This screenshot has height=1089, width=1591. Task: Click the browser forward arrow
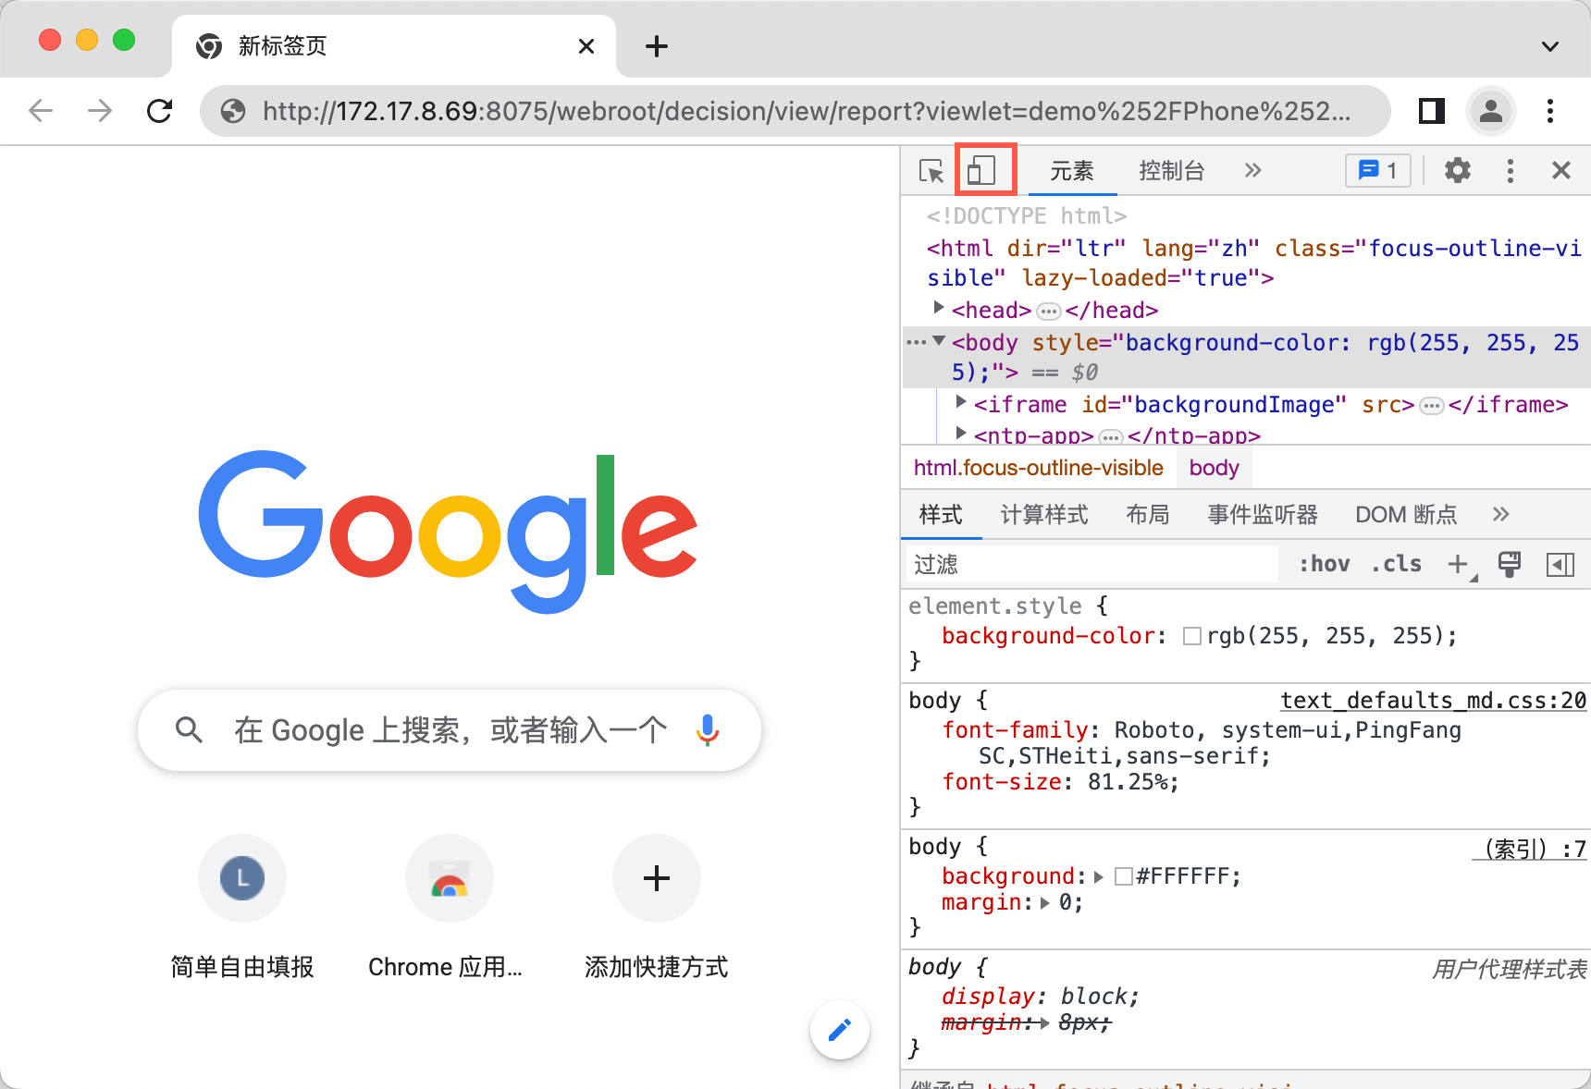pyautogui.click(x=100, y=111)
